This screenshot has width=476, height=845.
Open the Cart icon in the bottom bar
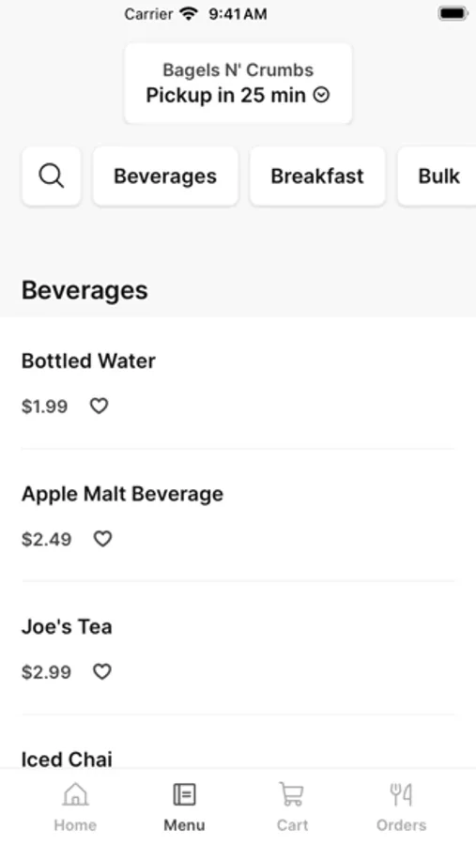click(292, 795)
